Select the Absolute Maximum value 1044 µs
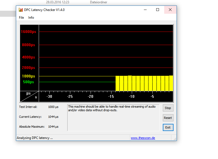Viewport: 218px width, 159px height. pos(53,127)
